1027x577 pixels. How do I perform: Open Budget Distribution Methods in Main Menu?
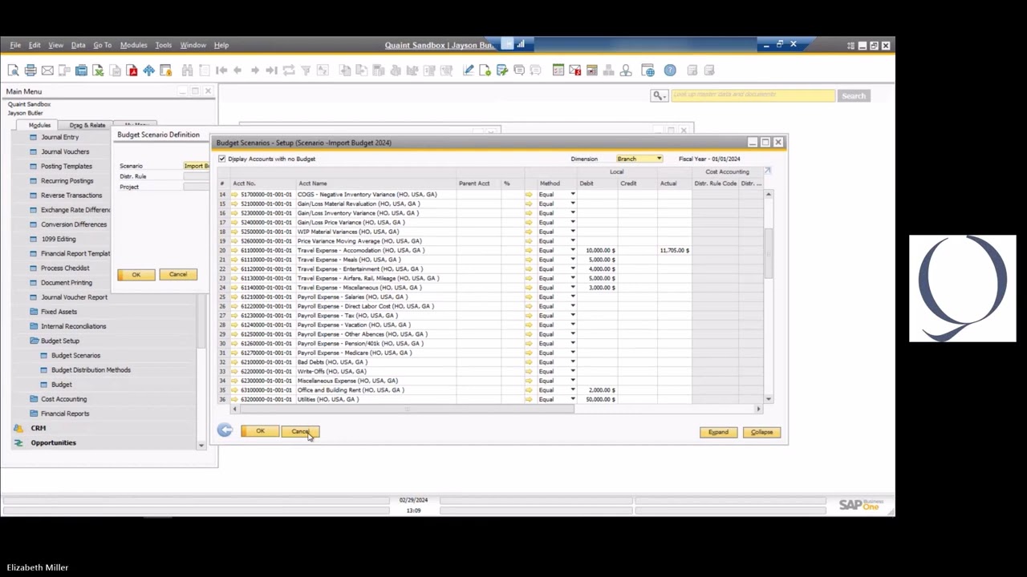[x=91, y=369]
